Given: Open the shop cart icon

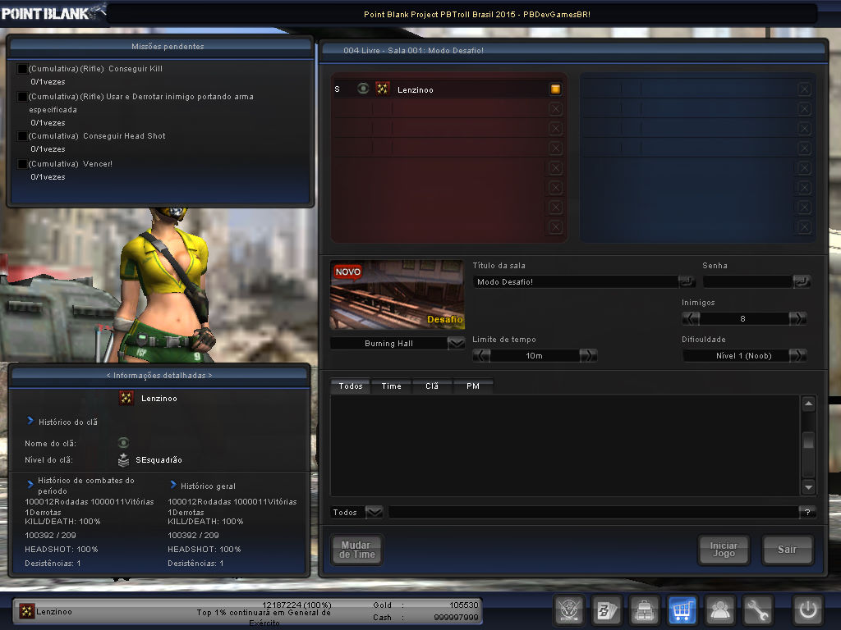Looking at the screenshot, I should pos(682,610).
